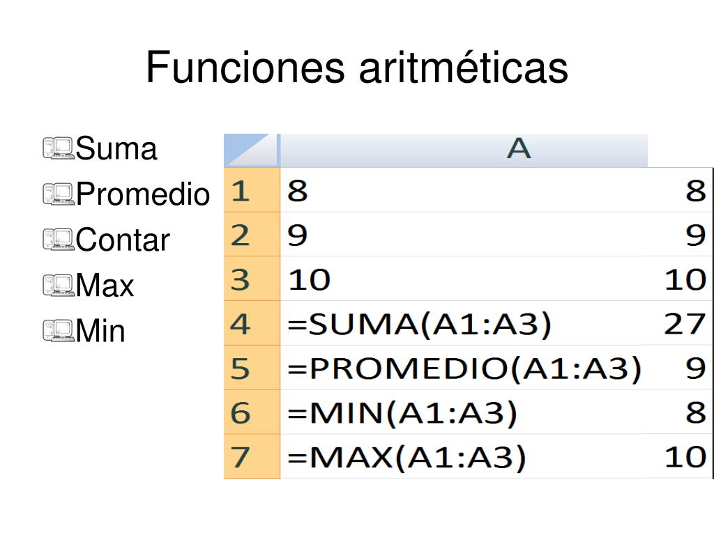The image size is (714, 535).
Task: Click the computer icon beside Min
Action: point(59,330)
